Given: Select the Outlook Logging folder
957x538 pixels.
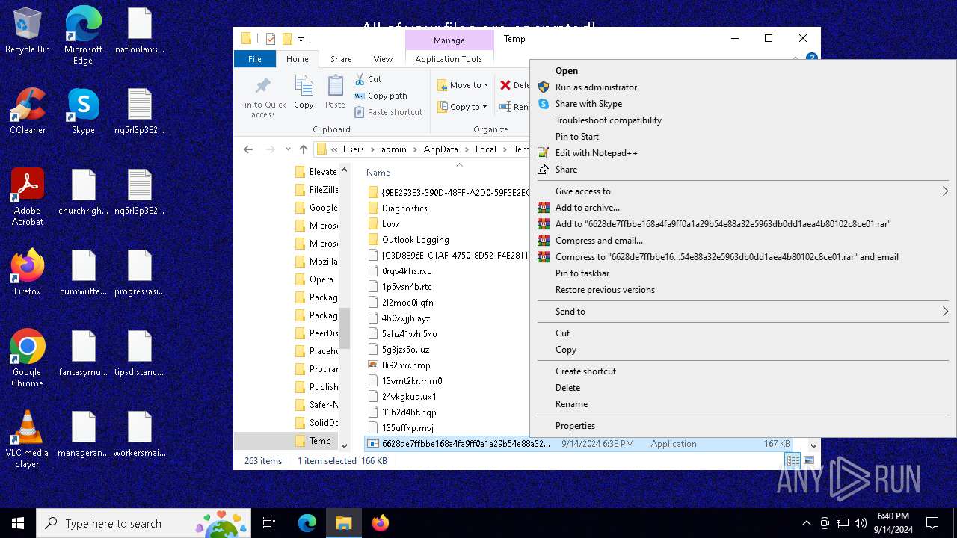Looking at the screenshot, I should (x=416, y=240).
